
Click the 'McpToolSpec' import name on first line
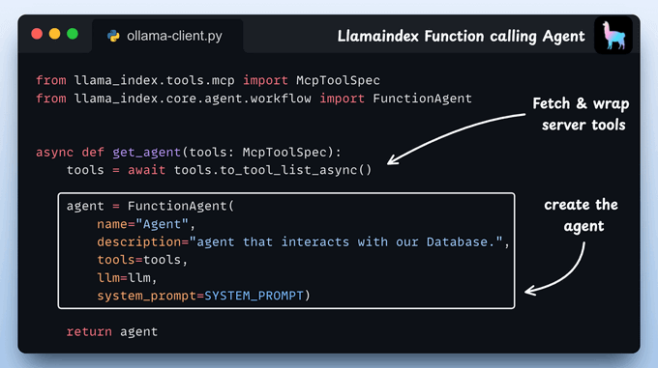[x=338, y=80]
